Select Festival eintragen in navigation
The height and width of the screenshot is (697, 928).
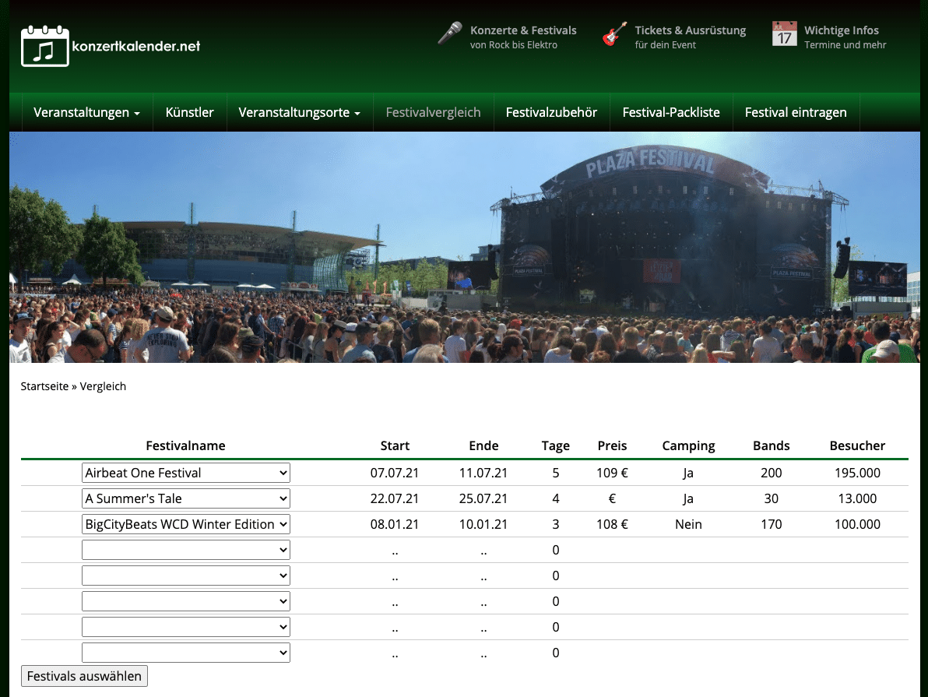(x=796, y=112)
